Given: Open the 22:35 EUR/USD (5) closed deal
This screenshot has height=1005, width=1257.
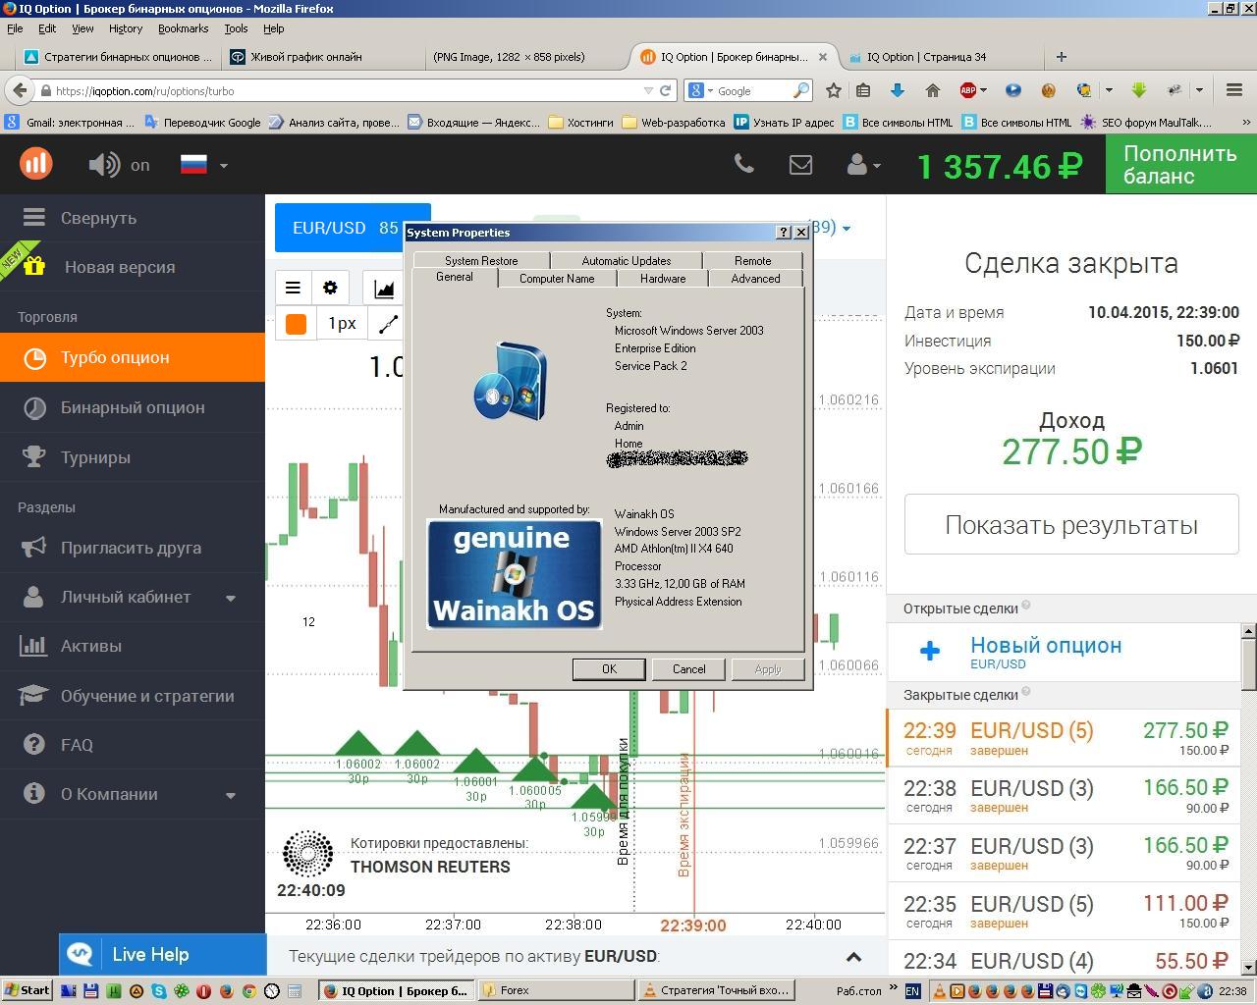Looking at the screenshot, I should tap(1065, 912).
